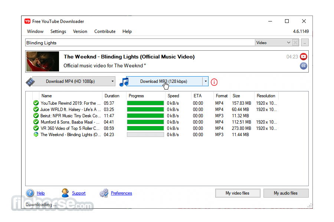Click the Blinding Lights search field
The height and width of the screenshot is (222, 334).
[140, 43]
